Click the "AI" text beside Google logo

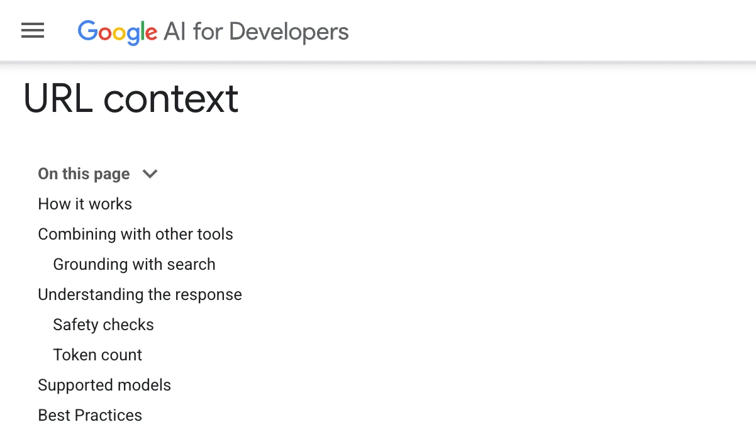(x=175, y=31)
